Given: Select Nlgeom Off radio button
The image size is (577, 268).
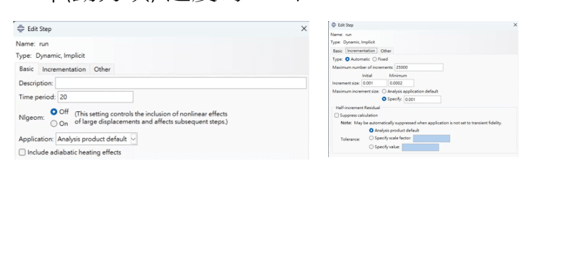Looking at the screenshot, I should pos(54,112).
